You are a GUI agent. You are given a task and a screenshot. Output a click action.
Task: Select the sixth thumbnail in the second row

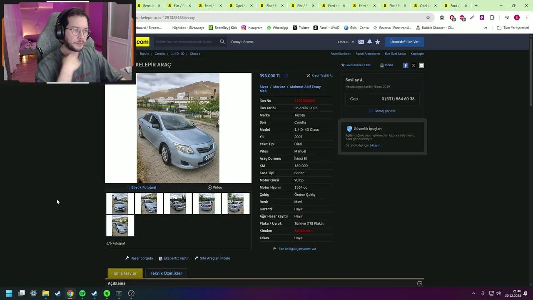coord(120,225)
